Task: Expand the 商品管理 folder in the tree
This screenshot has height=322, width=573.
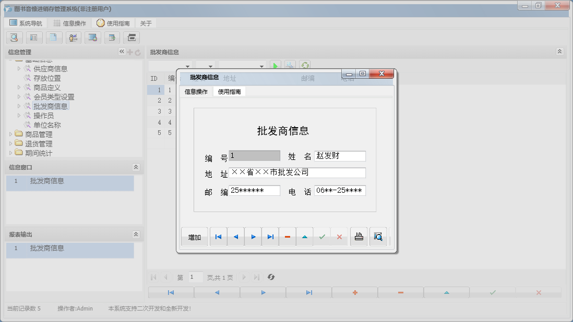Action: pyautogui.click(x=11, y=134)
